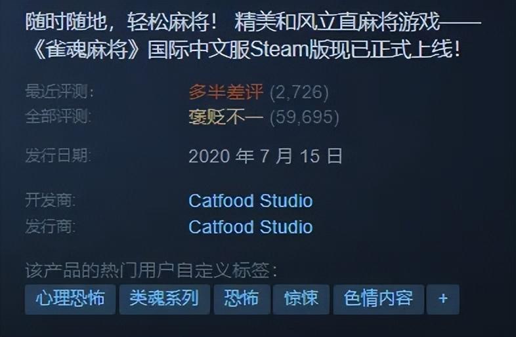Open the developer Catfood Studio link
The height and width of the screenshot is (337, 516).
pos(251,201)
